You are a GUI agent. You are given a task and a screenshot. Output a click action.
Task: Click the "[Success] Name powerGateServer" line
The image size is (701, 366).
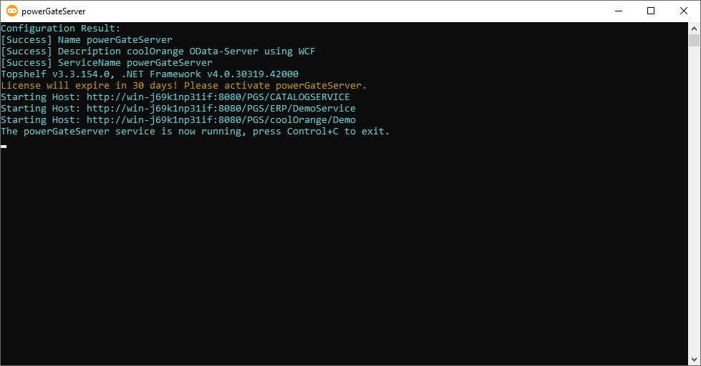tap(87, 40)
